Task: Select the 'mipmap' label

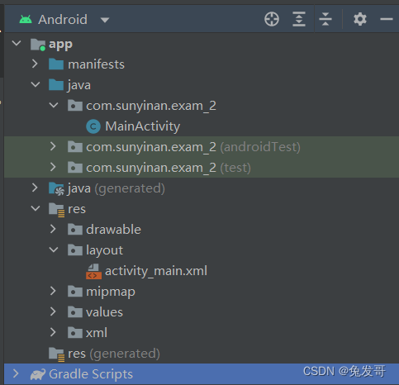Action: (111, 292)
